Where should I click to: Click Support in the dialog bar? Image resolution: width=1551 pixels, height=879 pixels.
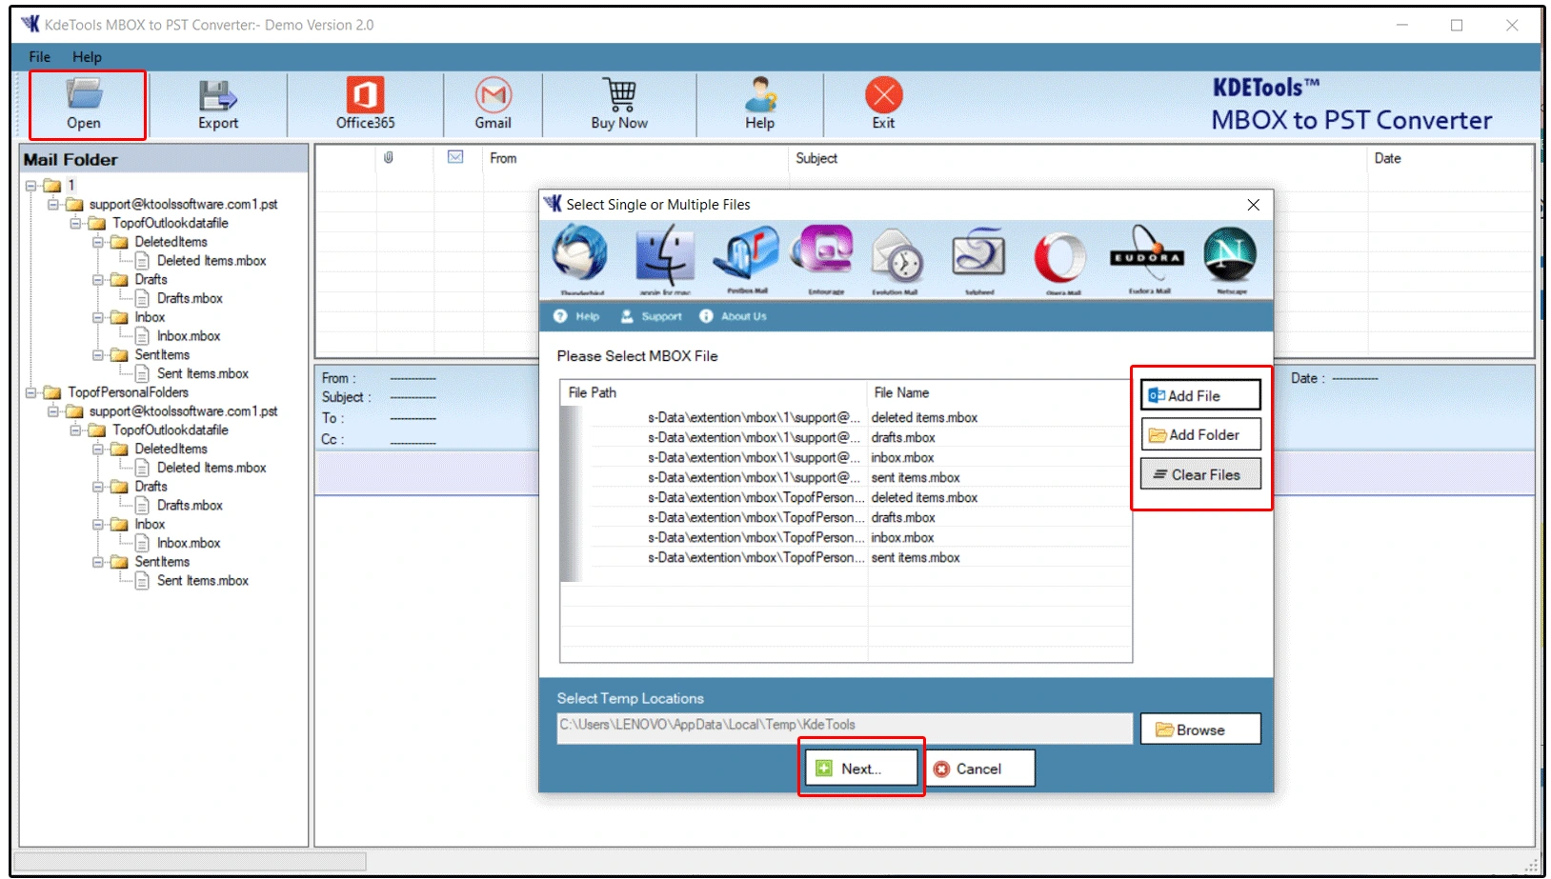pos(652,316)
